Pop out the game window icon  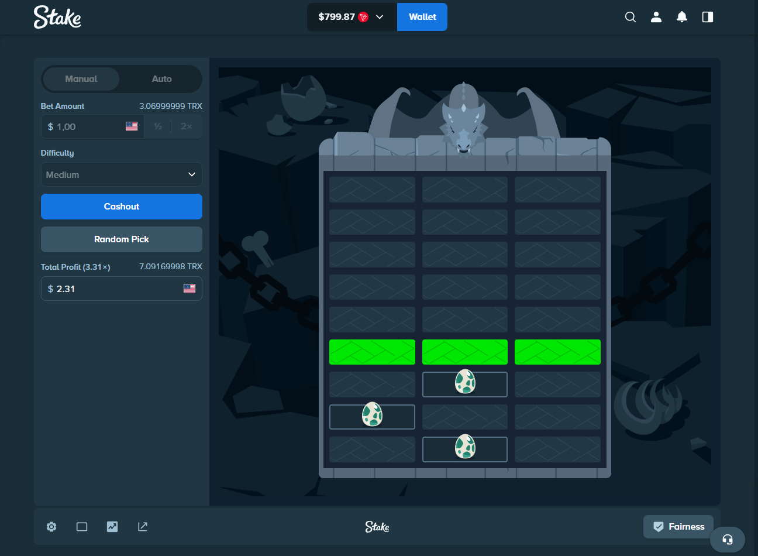tap(143, 527)
